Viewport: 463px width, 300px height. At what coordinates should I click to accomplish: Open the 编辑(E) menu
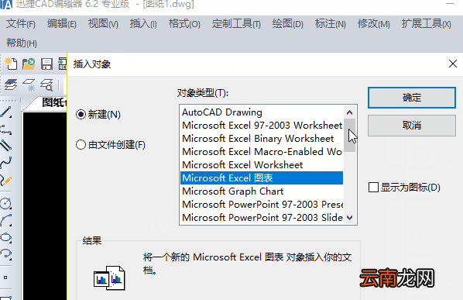point(62,24)
